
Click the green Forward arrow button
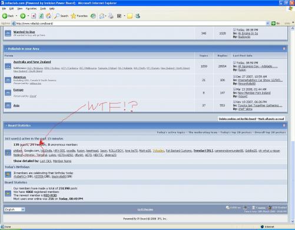click(23, 16)
